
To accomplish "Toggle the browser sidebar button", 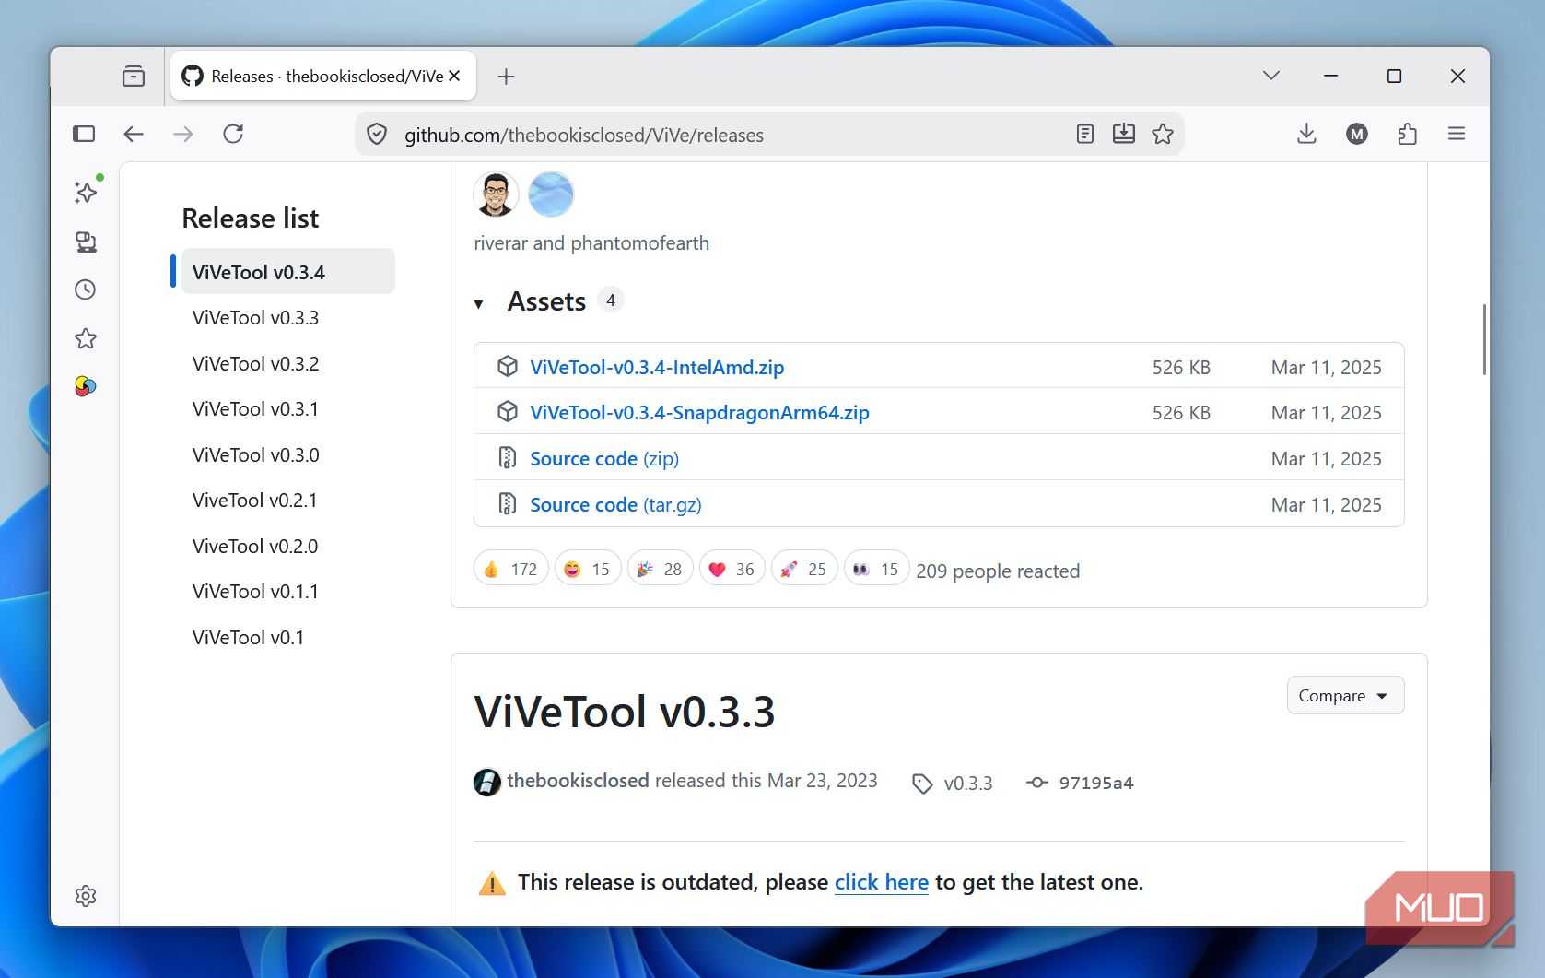I will [84, 134].
